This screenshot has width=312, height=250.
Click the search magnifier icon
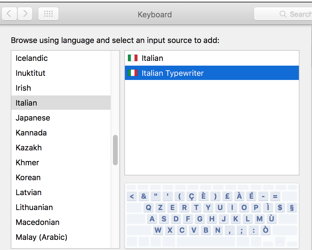pyautogui.click(x=283, y=14)
